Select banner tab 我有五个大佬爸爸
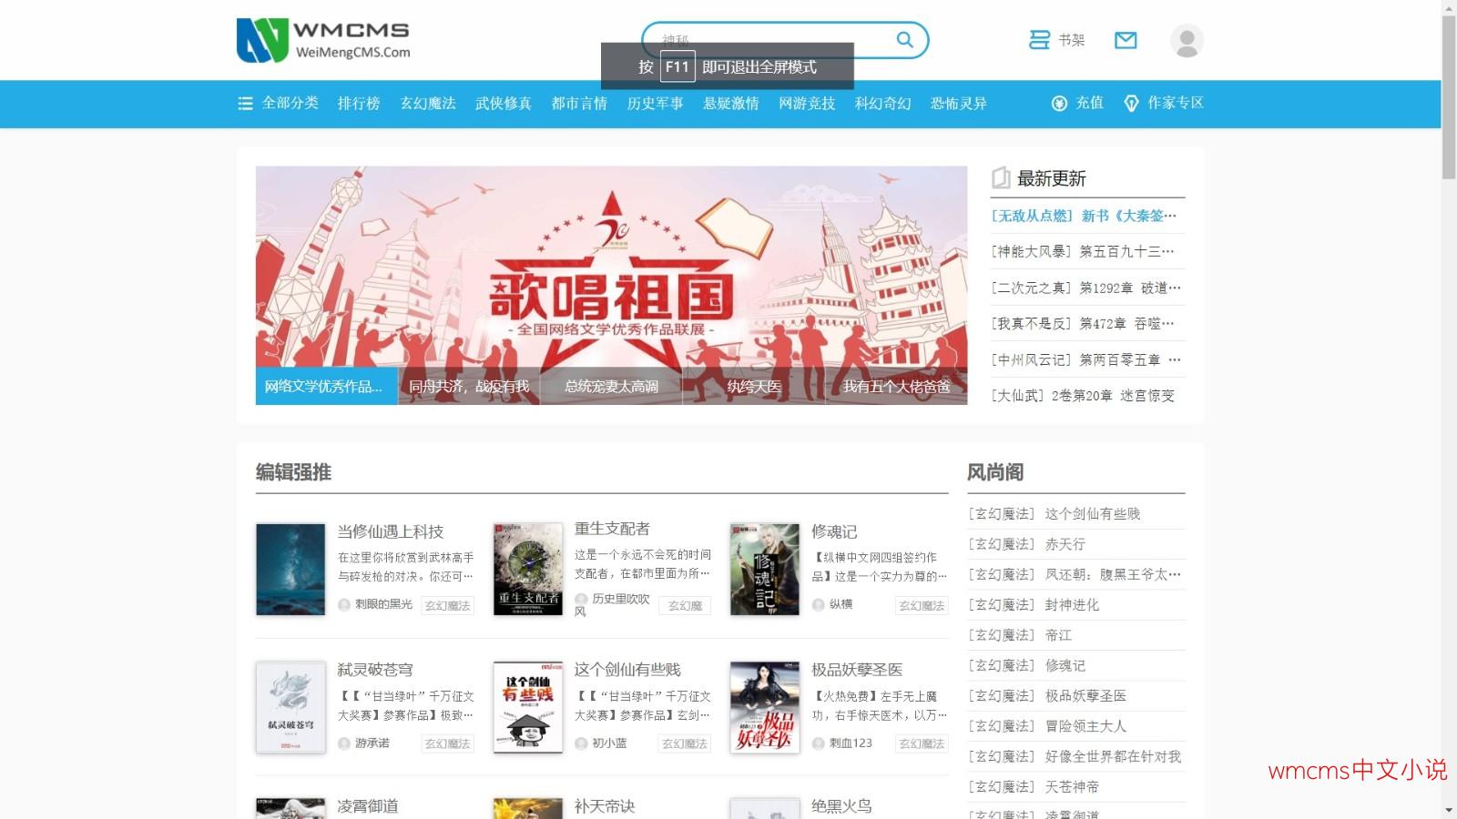1457x819 pixels. click(896, 387)
